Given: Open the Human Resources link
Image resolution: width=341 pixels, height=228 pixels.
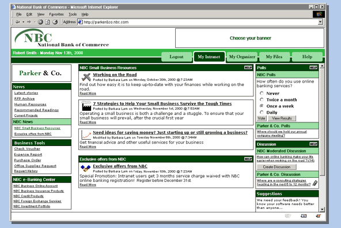Looking at the screenshot, I should click(30, 104).
